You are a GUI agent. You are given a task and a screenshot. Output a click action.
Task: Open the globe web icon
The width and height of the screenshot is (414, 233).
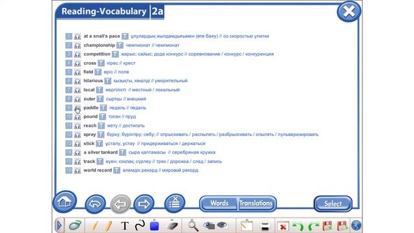356,226
